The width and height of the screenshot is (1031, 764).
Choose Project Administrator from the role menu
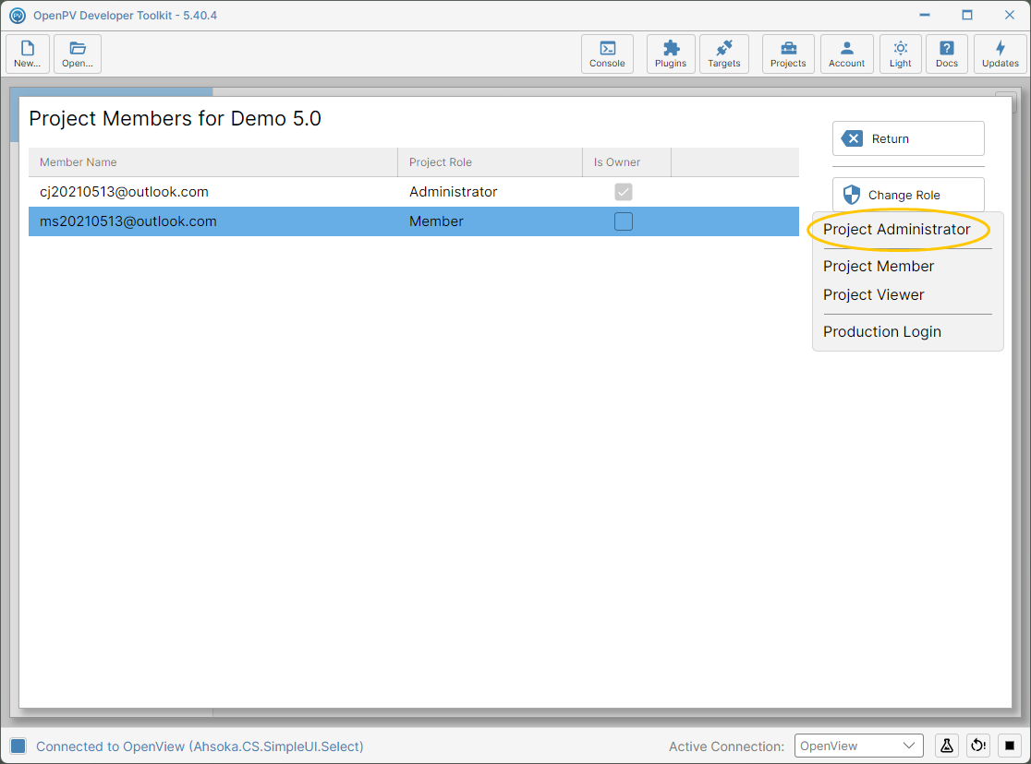tap(896, 229)
